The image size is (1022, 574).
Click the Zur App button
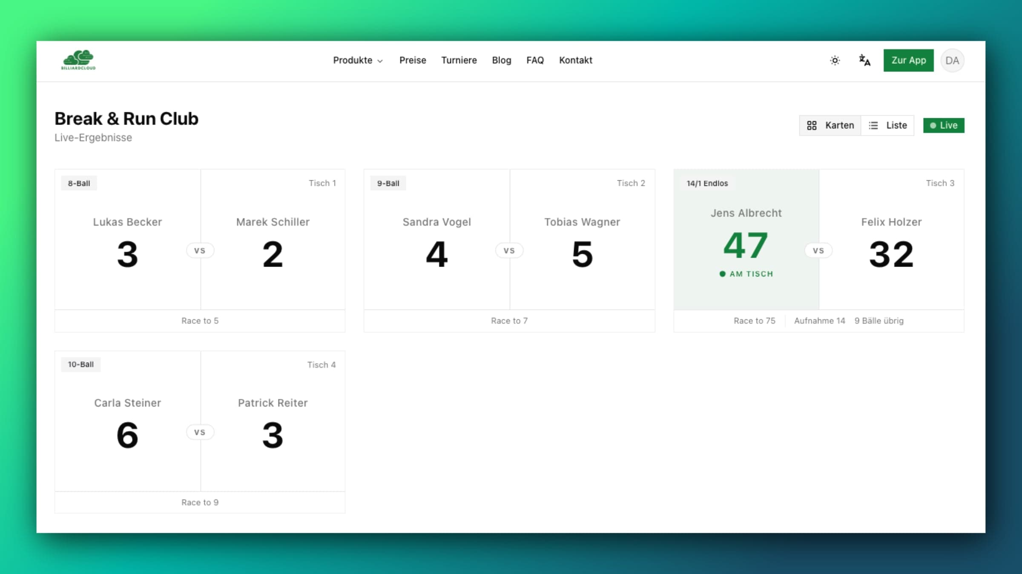coord(908,60)
